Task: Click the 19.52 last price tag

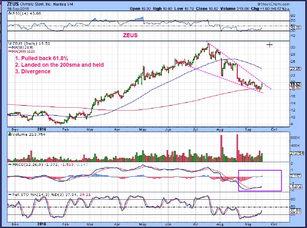Action: tap(296, 84)
